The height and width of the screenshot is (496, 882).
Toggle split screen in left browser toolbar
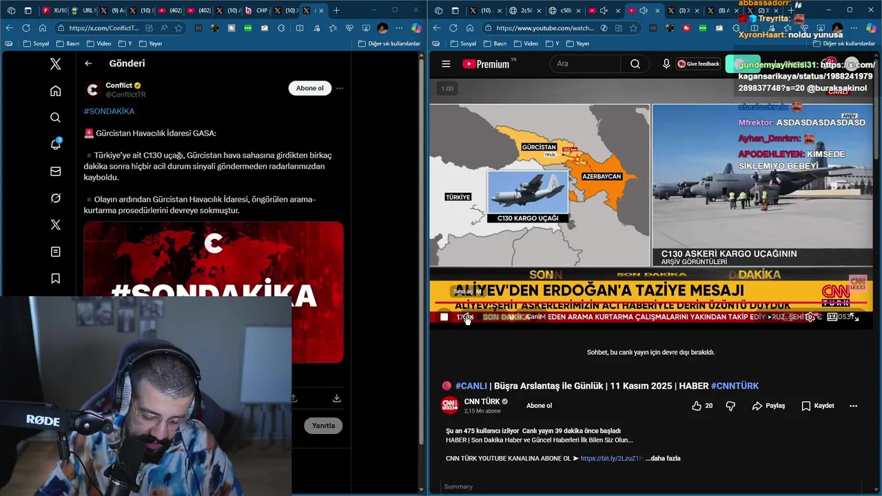(300, 28)
